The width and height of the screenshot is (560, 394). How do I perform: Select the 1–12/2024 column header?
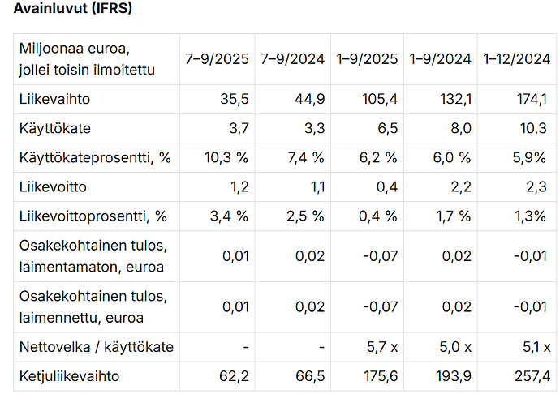pyautogui.click(x=517, y=58)
